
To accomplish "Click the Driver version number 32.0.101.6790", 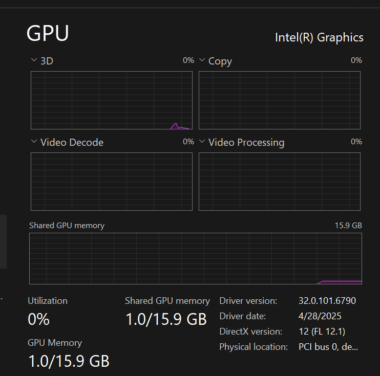I will [x=327, y=301].
